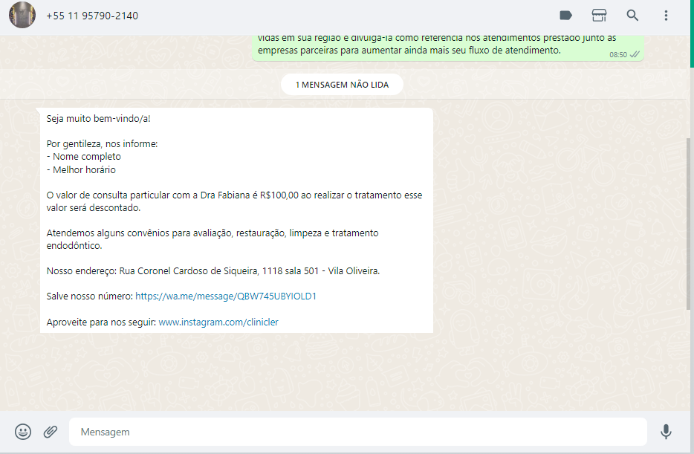Click the green sent message bubble
The width and height of the screenshot is (694, 454).
(448, 48)
